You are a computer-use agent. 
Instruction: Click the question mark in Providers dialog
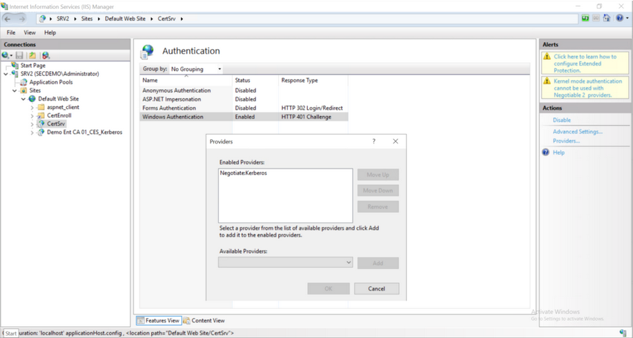tap(374, 141)
